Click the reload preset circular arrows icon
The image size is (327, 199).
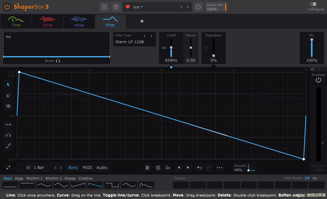[198, 7]
